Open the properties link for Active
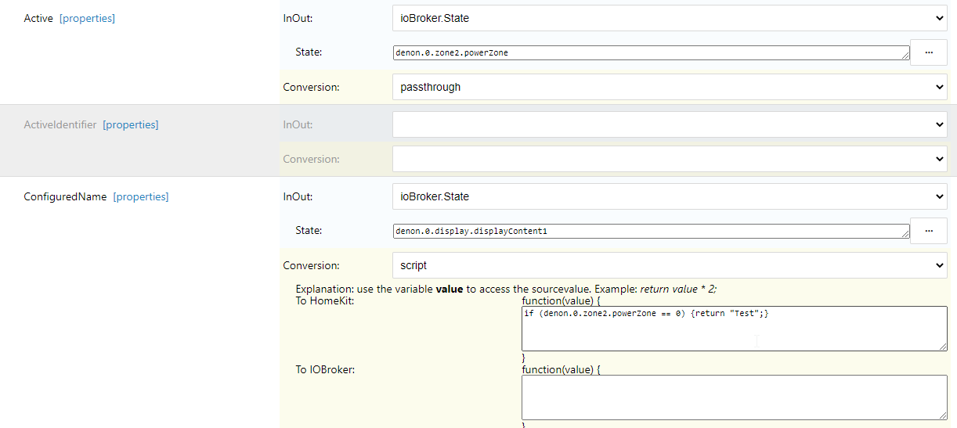Viewport: 957px width, 428px height. click(x=87, y=18)
